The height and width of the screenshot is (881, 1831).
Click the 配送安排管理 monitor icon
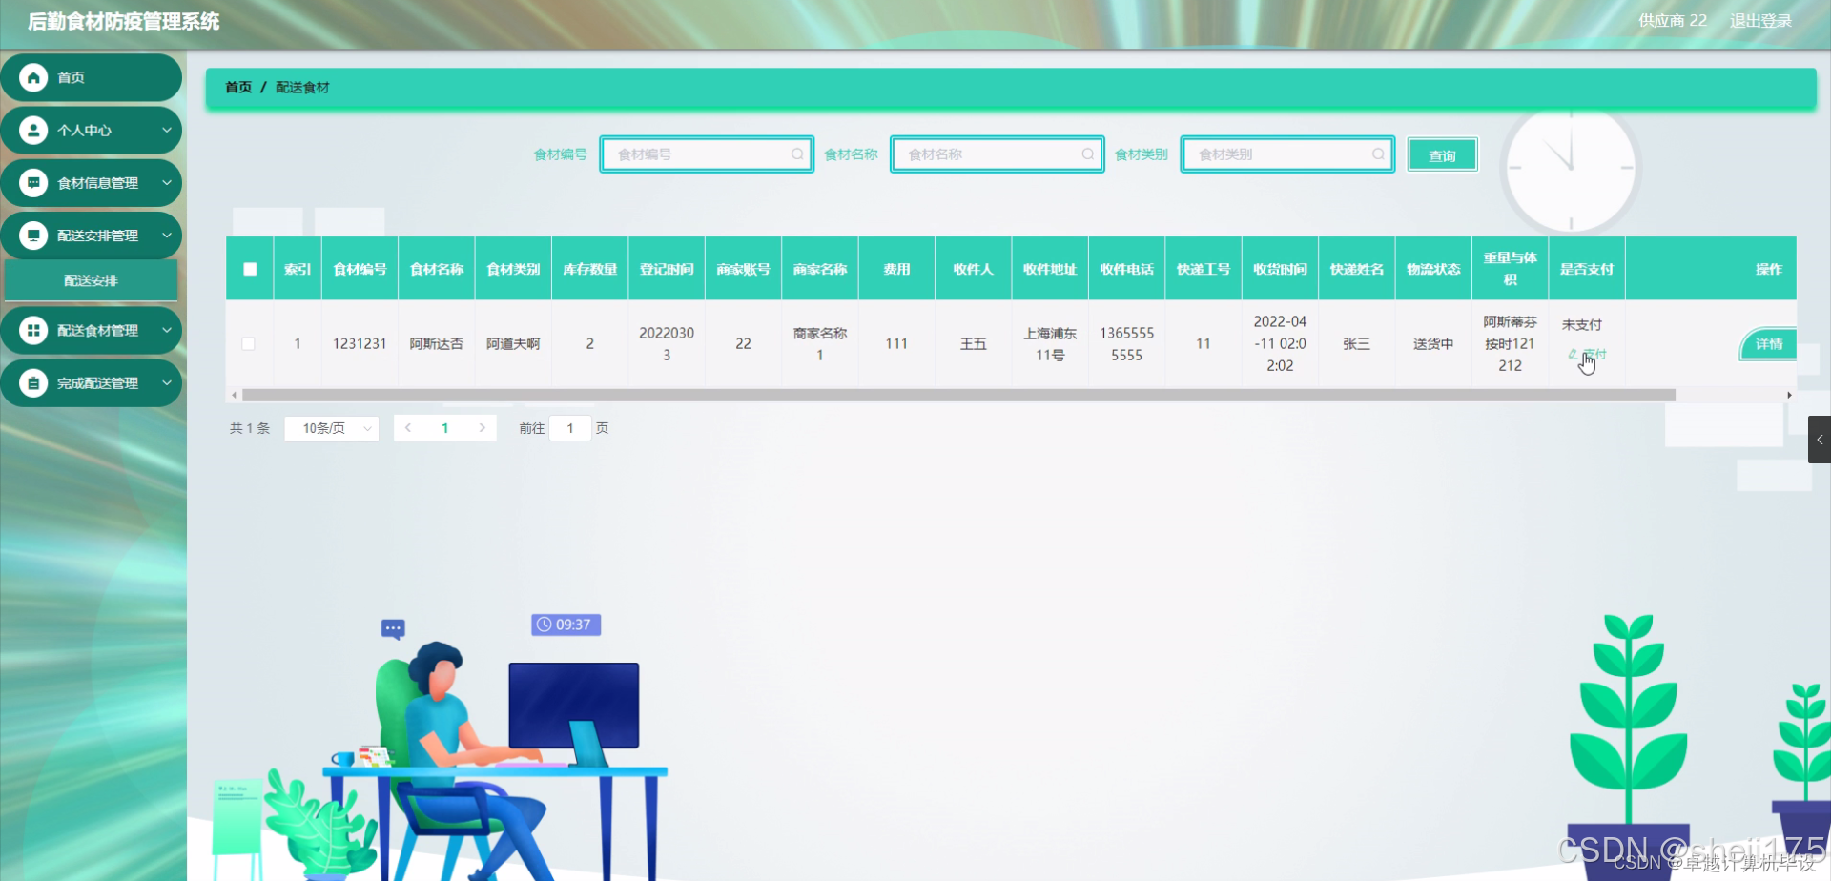[x=33, y=236]
